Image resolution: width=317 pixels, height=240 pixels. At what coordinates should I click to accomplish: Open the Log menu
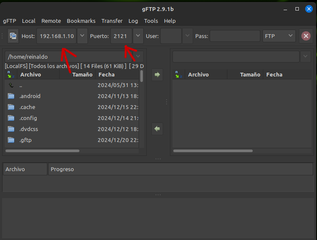point(133,21)
